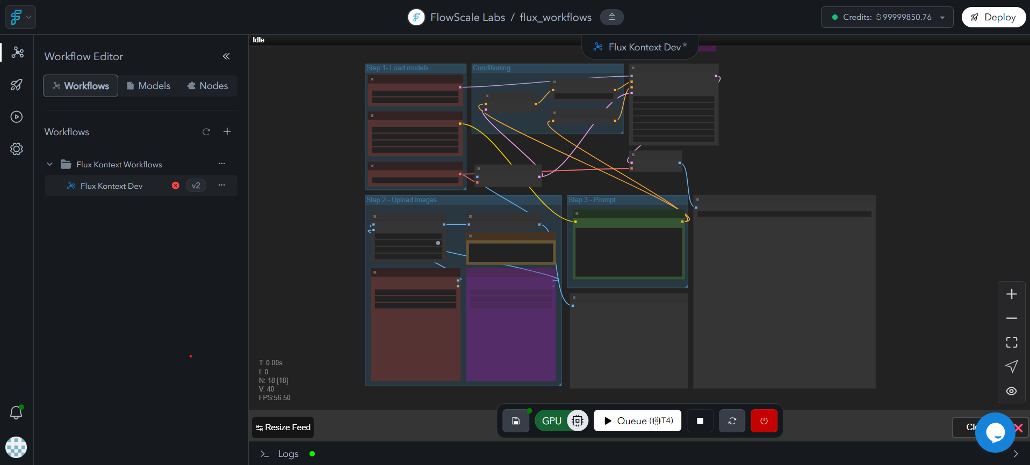Image resolution: width=1030 pixels, height=465 pixels.
Task: Queue the workflow on T4
Action: click(x=638, y=421)
